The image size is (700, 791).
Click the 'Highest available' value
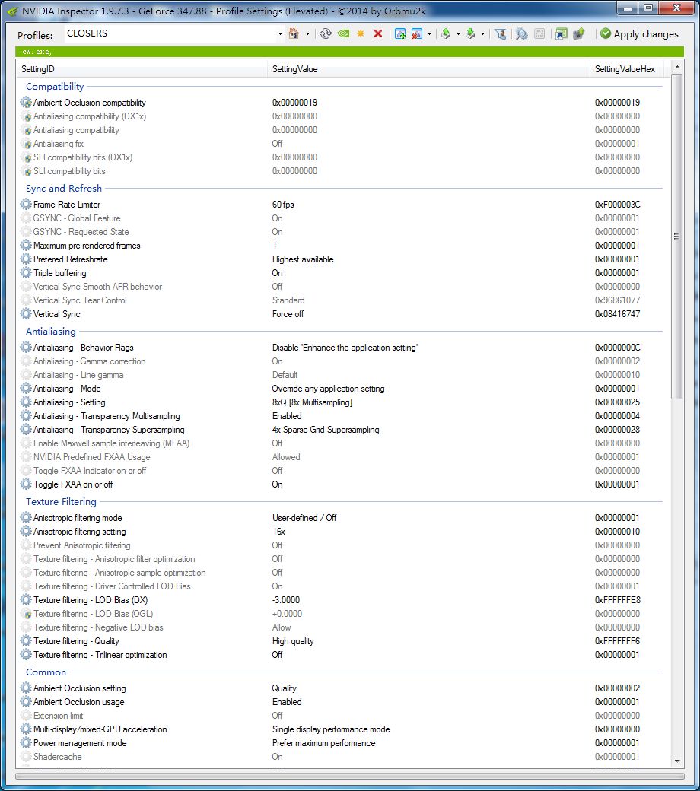tap(303, 259)
